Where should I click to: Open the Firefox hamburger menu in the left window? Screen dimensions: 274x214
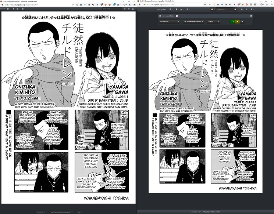(x=135, y=5)
